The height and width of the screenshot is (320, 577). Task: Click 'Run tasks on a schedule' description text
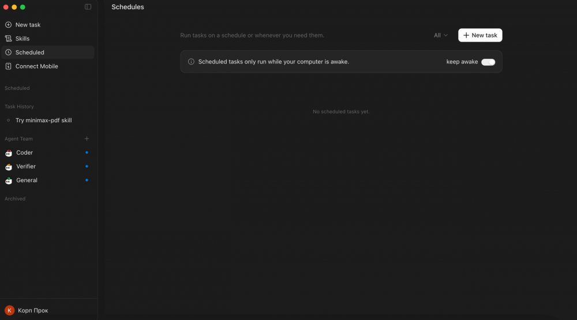(252, 35)
